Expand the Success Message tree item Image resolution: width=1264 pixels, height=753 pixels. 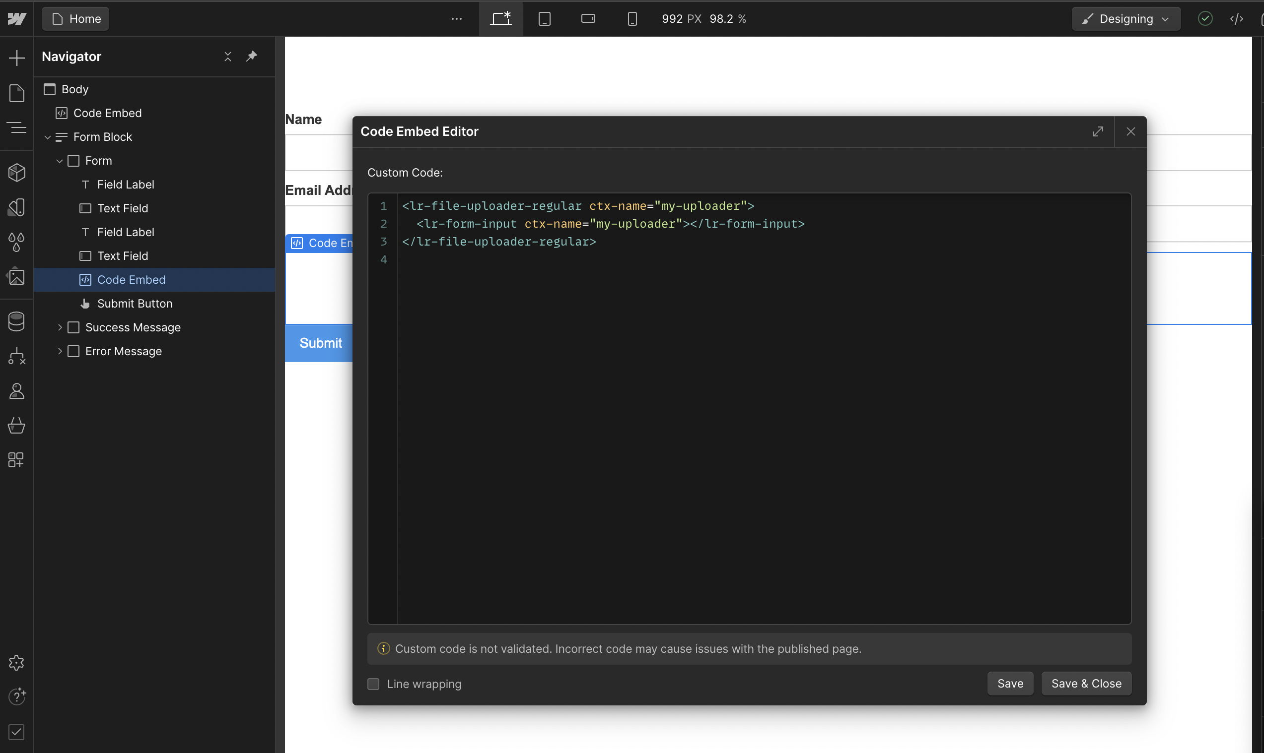[60, 327]
